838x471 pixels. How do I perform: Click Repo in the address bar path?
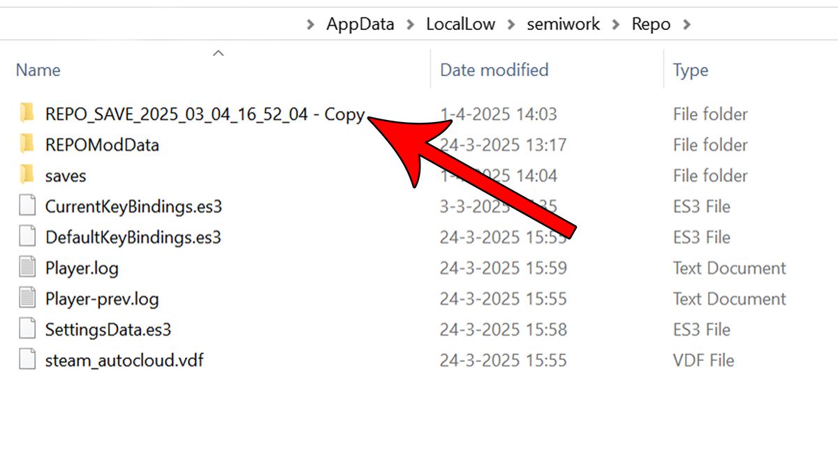click(651, 24)
